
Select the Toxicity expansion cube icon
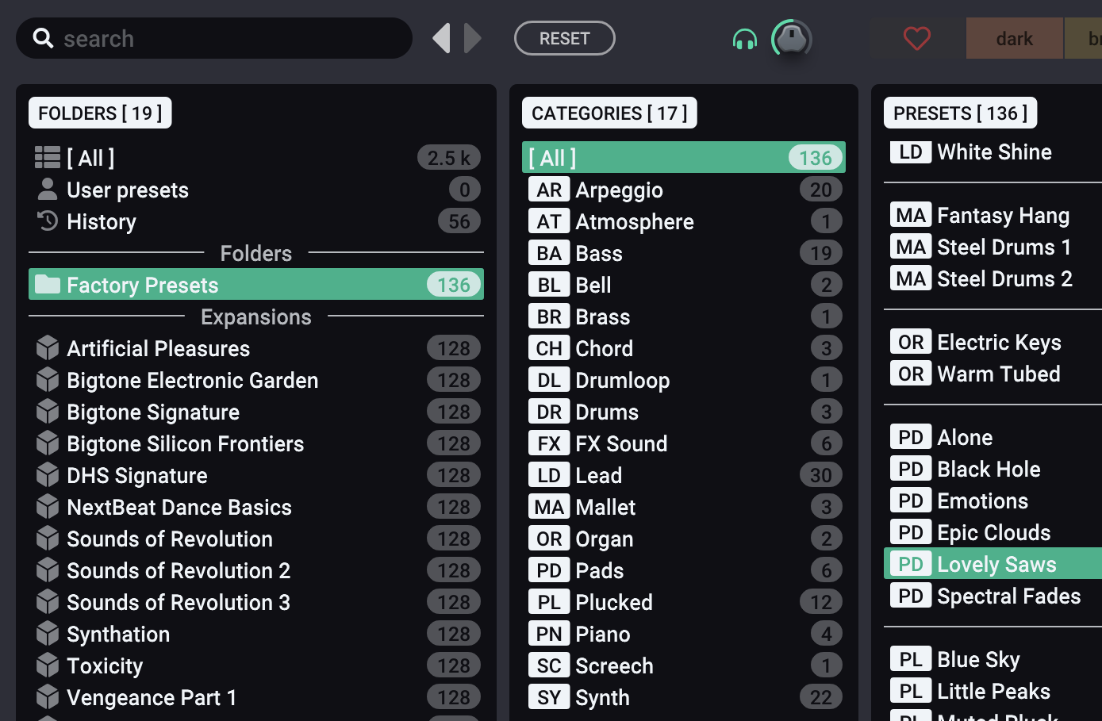coord(48,665)
